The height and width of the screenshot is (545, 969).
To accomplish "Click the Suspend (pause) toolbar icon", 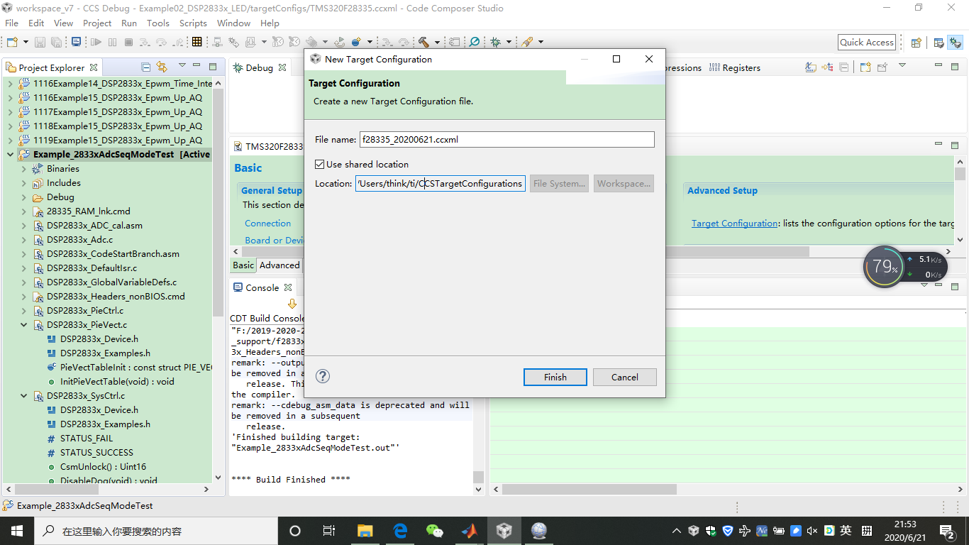I will [112, 42].
